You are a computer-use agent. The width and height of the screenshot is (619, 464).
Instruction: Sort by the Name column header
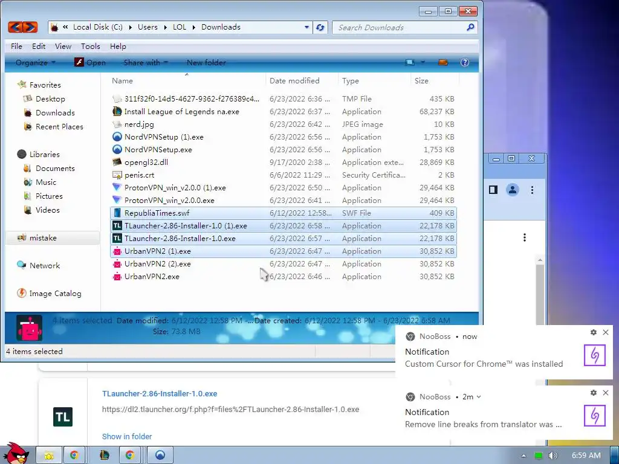(187, 80)
